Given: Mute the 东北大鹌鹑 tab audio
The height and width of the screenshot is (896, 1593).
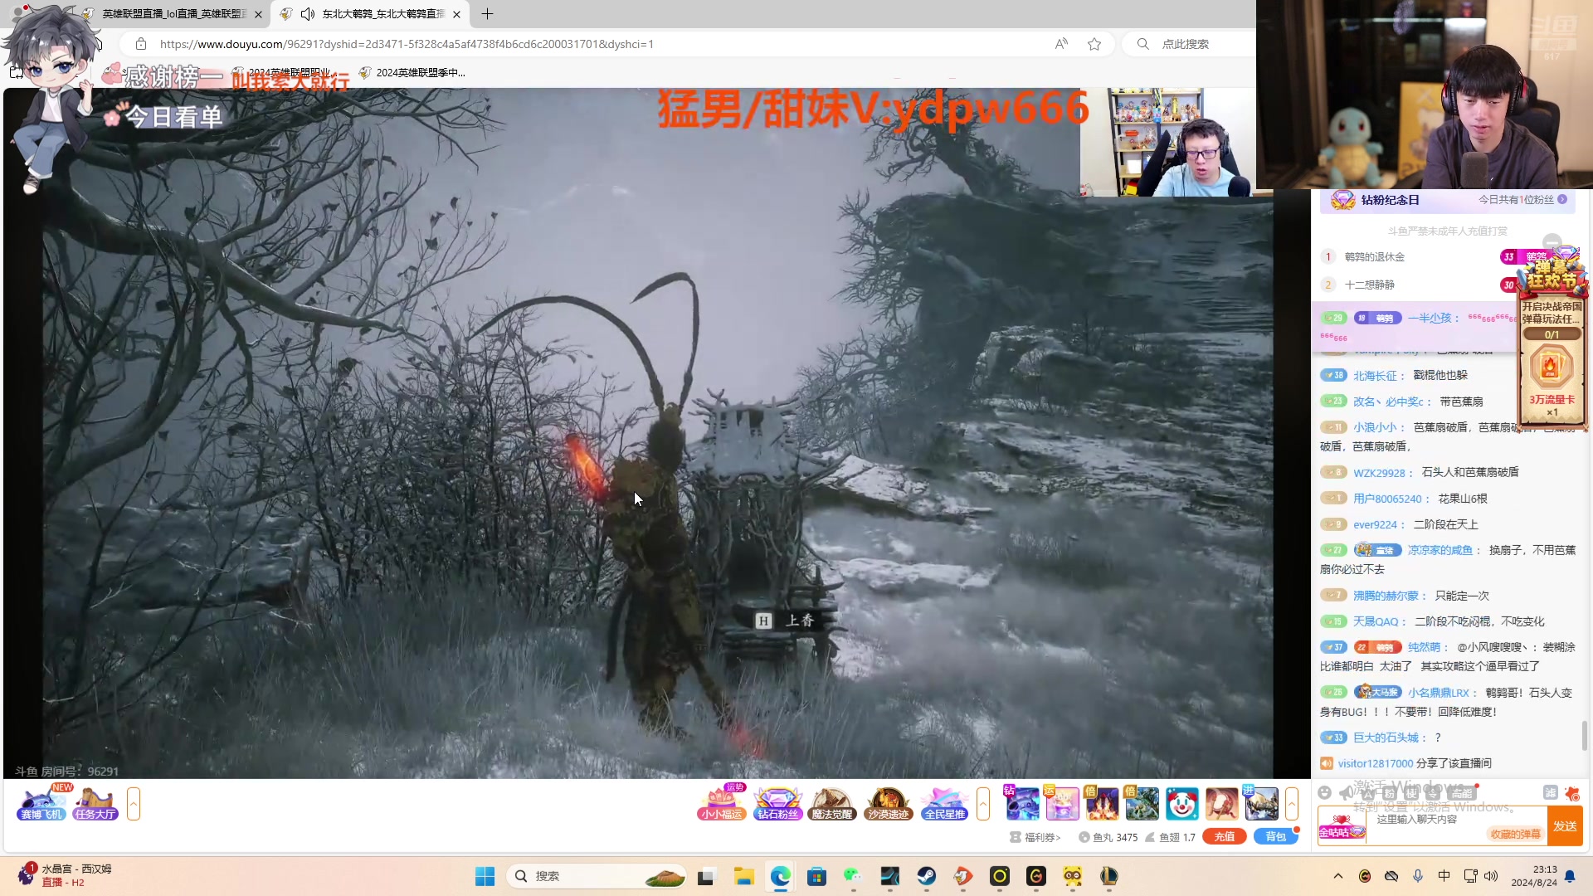Looking at the screenshot, I should click(308, 14).
